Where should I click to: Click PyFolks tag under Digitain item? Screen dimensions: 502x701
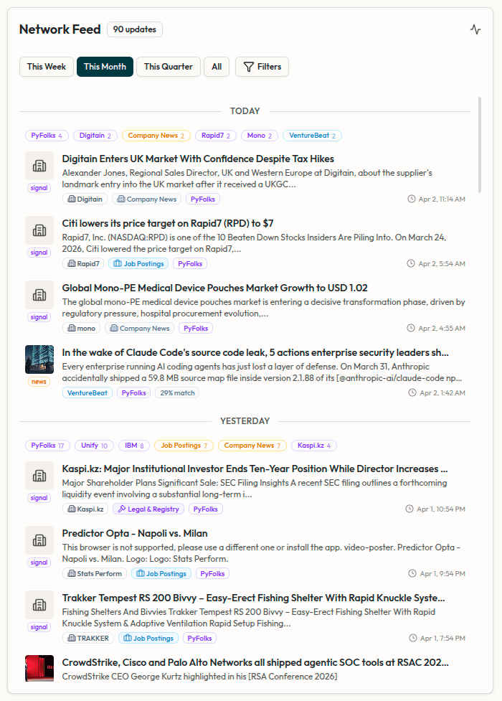203,199
